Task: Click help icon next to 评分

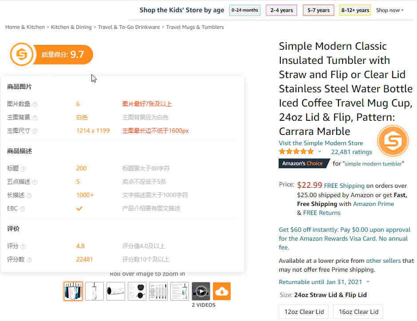Action: 23,246
